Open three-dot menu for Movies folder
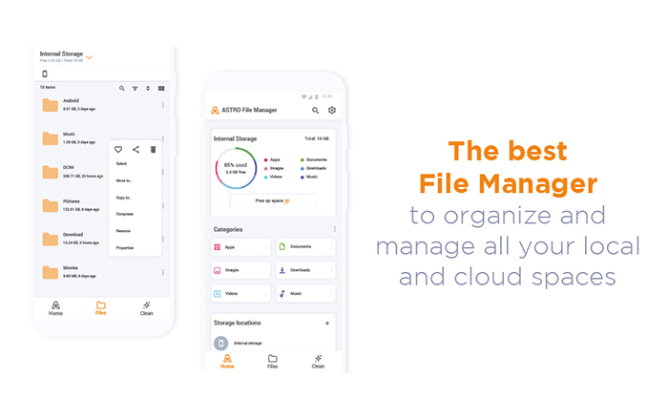The image size is (668, 420). click(163, 272)
